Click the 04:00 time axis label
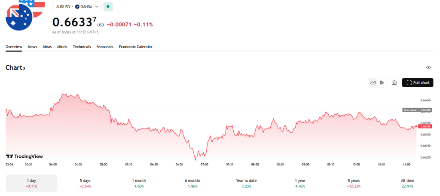 click(x=53, y=165)
